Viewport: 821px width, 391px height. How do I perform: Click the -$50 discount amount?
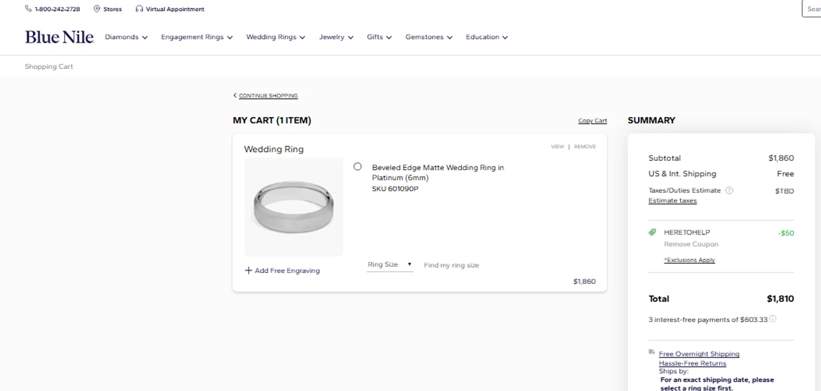pyautogui.click(x=786, y=233)
